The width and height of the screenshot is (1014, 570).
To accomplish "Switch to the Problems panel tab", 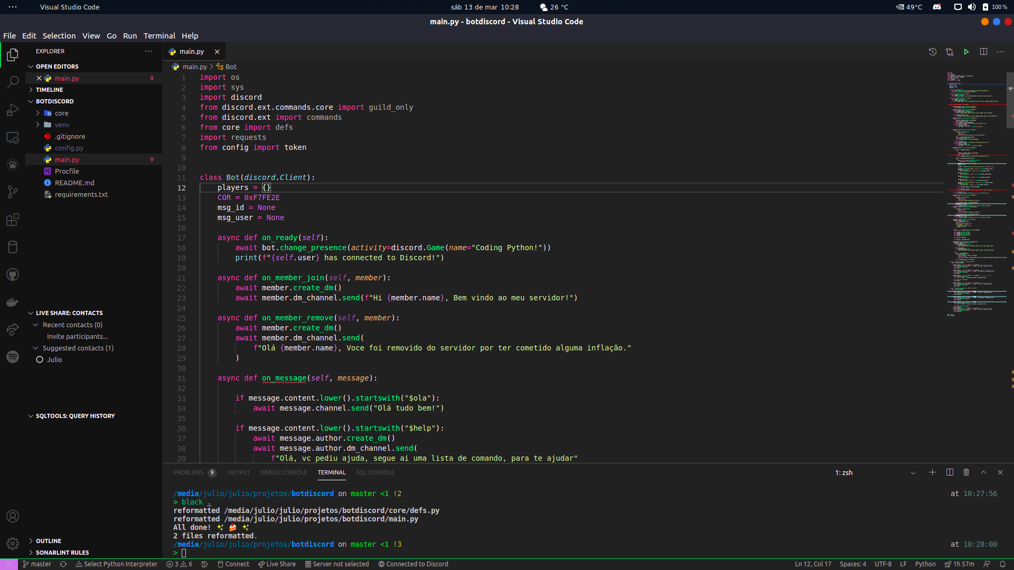I will click(194, 472).
